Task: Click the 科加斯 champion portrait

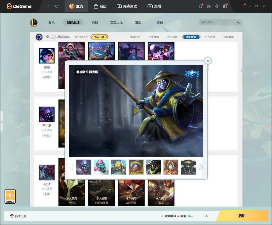Action: click(x=47, y=173)
